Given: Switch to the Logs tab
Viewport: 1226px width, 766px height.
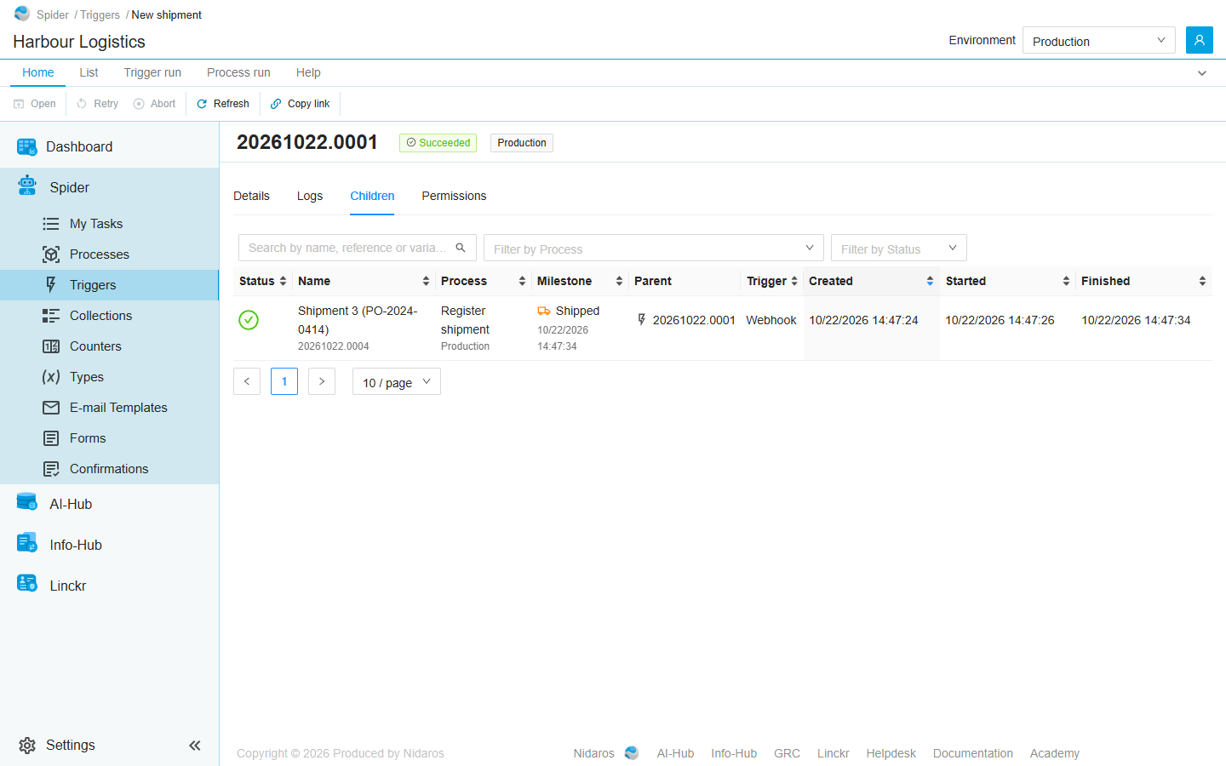Looking at the screenshot, I should tap(310, 196).
